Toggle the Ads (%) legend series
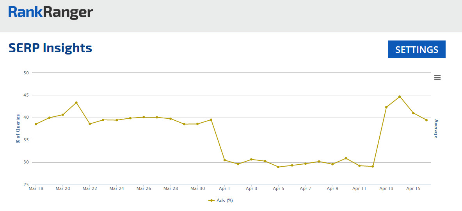The width and height of the screenshot is (462, 211). 221,200
